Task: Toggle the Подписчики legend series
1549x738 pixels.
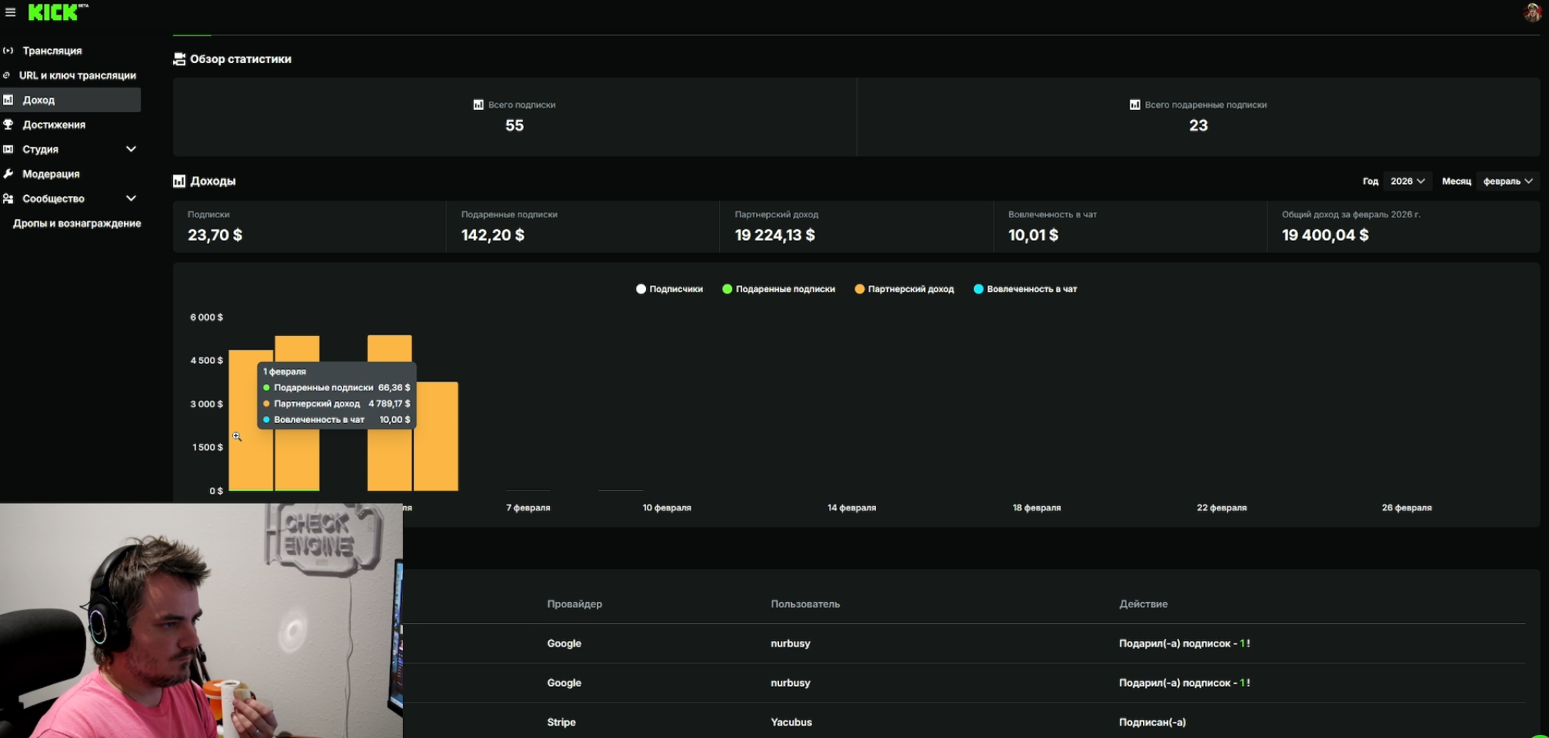Action: [669, 289]
